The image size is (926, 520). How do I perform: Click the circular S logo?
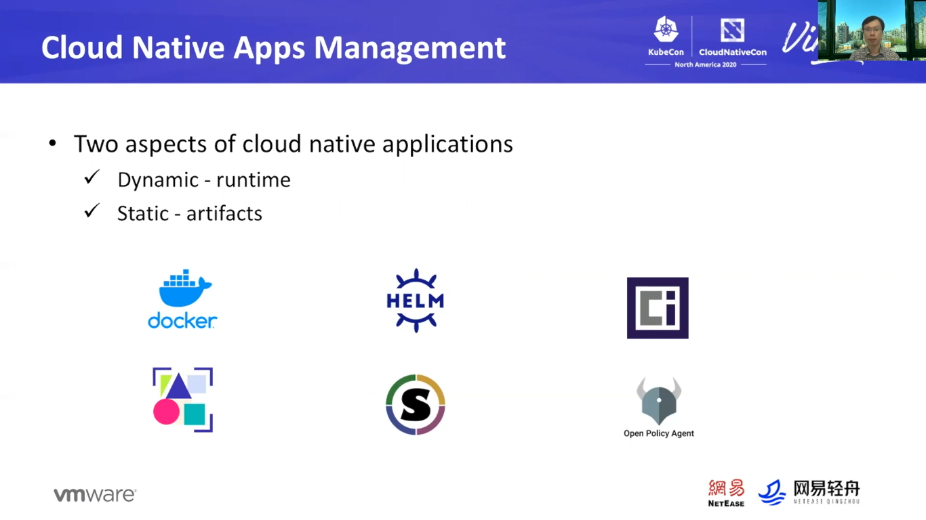pos(416,404)
